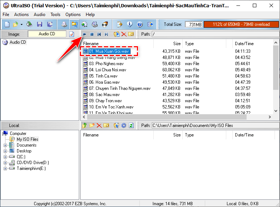
Task: Select 05. Tinh Ca.wav
Action: [103, 76]
